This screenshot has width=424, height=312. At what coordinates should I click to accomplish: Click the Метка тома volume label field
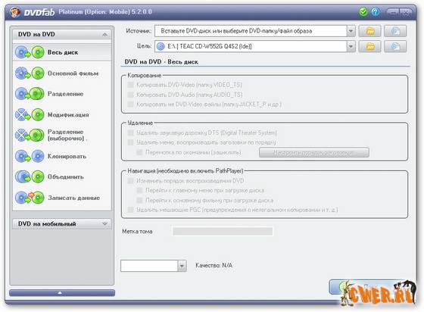(x=223, y=232)
